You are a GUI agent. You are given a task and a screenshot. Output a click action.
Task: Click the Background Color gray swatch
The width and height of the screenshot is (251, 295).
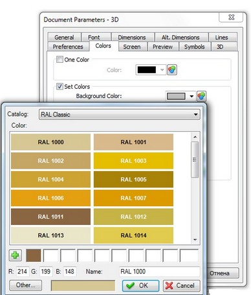click(176, 96)
